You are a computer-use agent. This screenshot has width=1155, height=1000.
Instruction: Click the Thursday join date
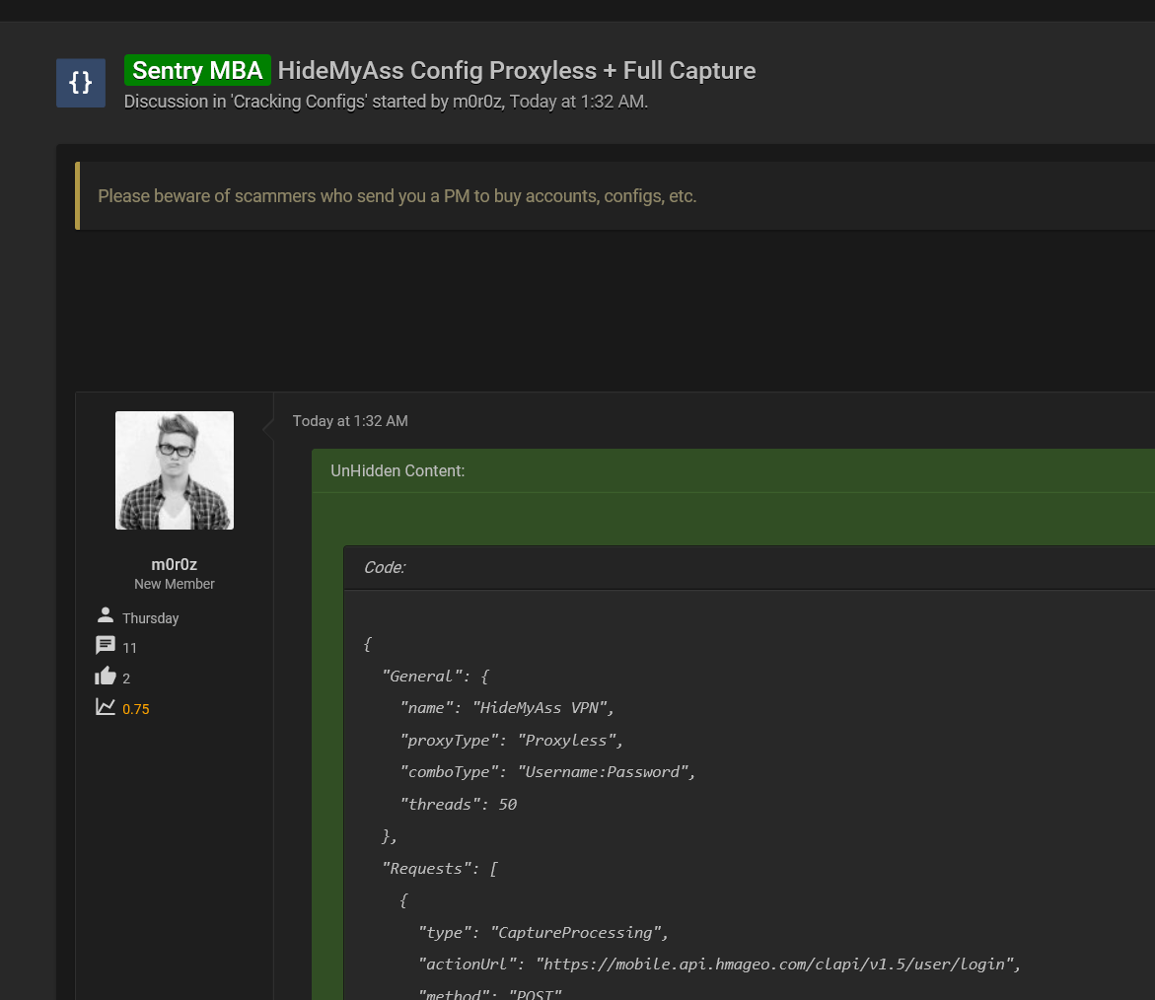[150, 618]
